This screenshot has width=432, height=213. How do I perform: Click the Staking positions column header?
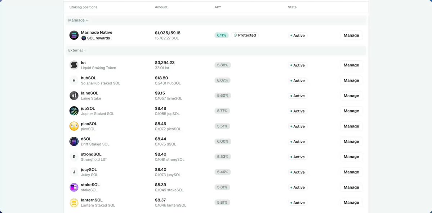pos(83,7)
